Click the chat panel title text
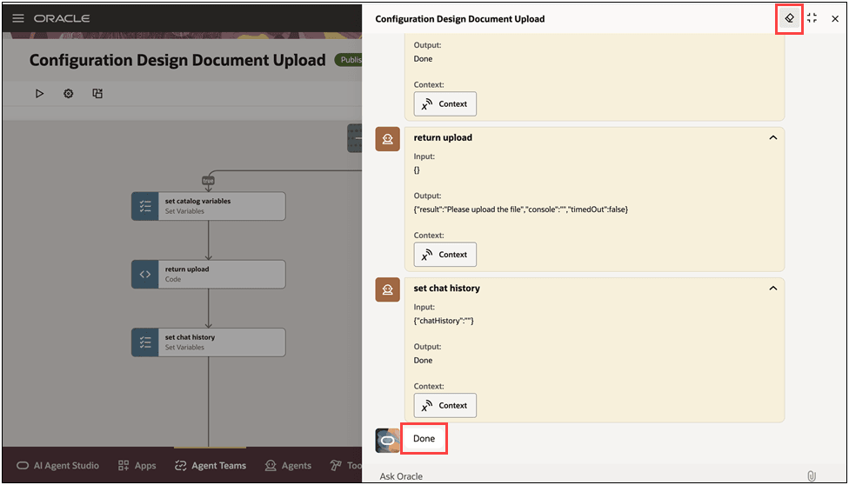 (x=459, y=19)
